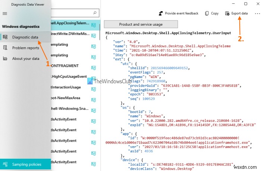Viewport: 261px width, 171px height.
Task: Click category icon beside InteractionUsage event
Action: click(94, 87)
